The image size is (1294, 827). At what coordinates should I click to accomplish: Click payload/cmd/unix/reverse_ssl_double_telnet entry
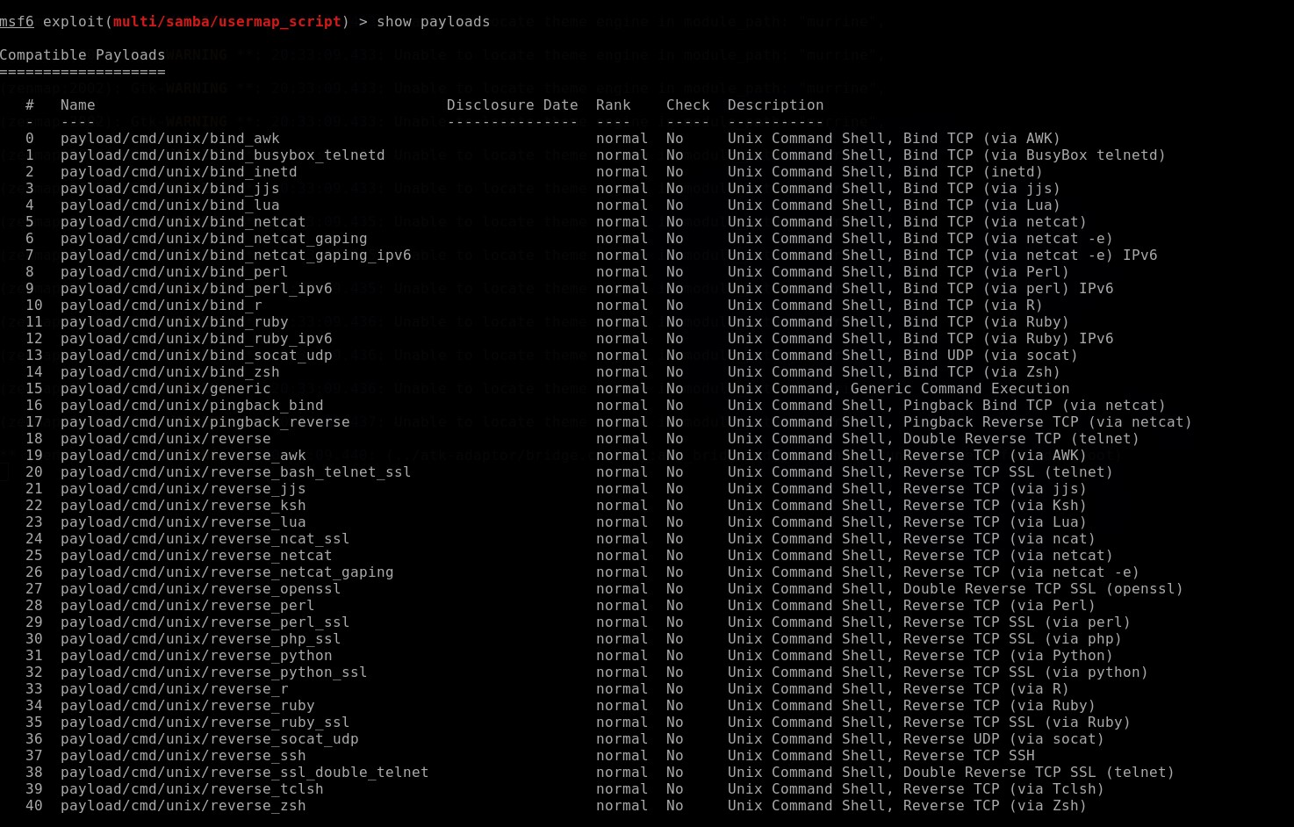[244, 773]
